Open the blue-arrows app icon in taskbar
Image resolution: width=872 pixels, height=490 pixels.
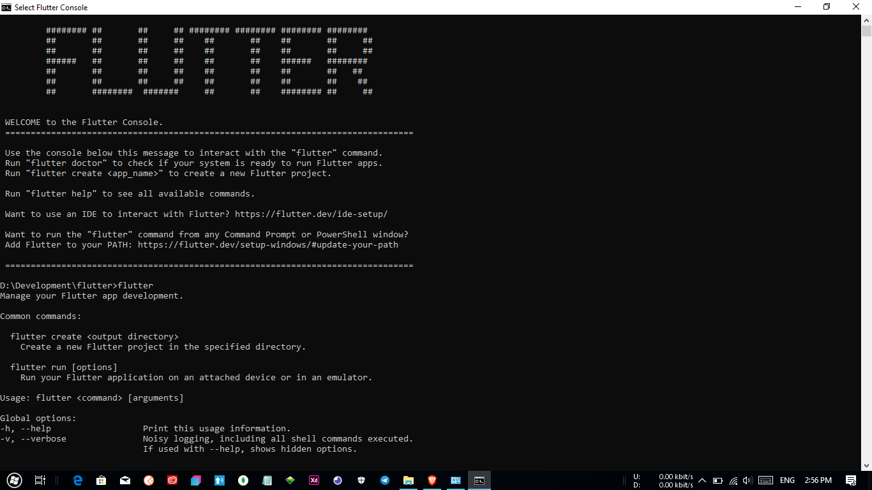tap(220, 480)
